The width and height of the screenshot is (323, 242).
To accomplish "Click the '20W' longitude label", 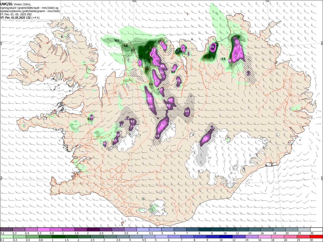I will click(x=134, y=1).
